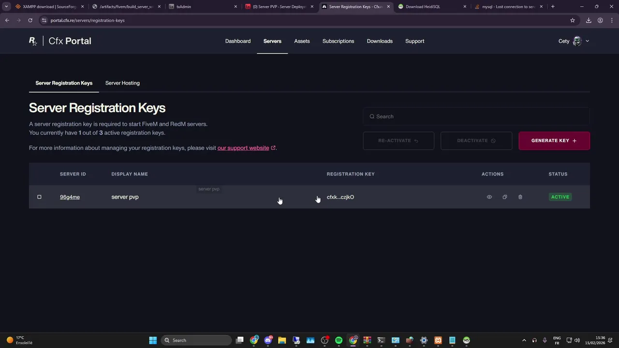Go back using browser back arrow
The width and height of the screenshot is (619, 348).
[7, 20]
